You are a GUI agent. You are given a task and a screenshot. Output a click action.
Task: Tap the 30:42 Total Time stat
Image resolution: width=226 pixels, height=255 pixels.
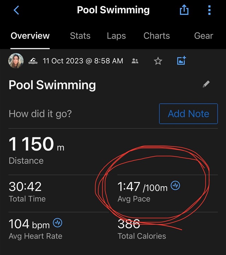coord(27,192)
